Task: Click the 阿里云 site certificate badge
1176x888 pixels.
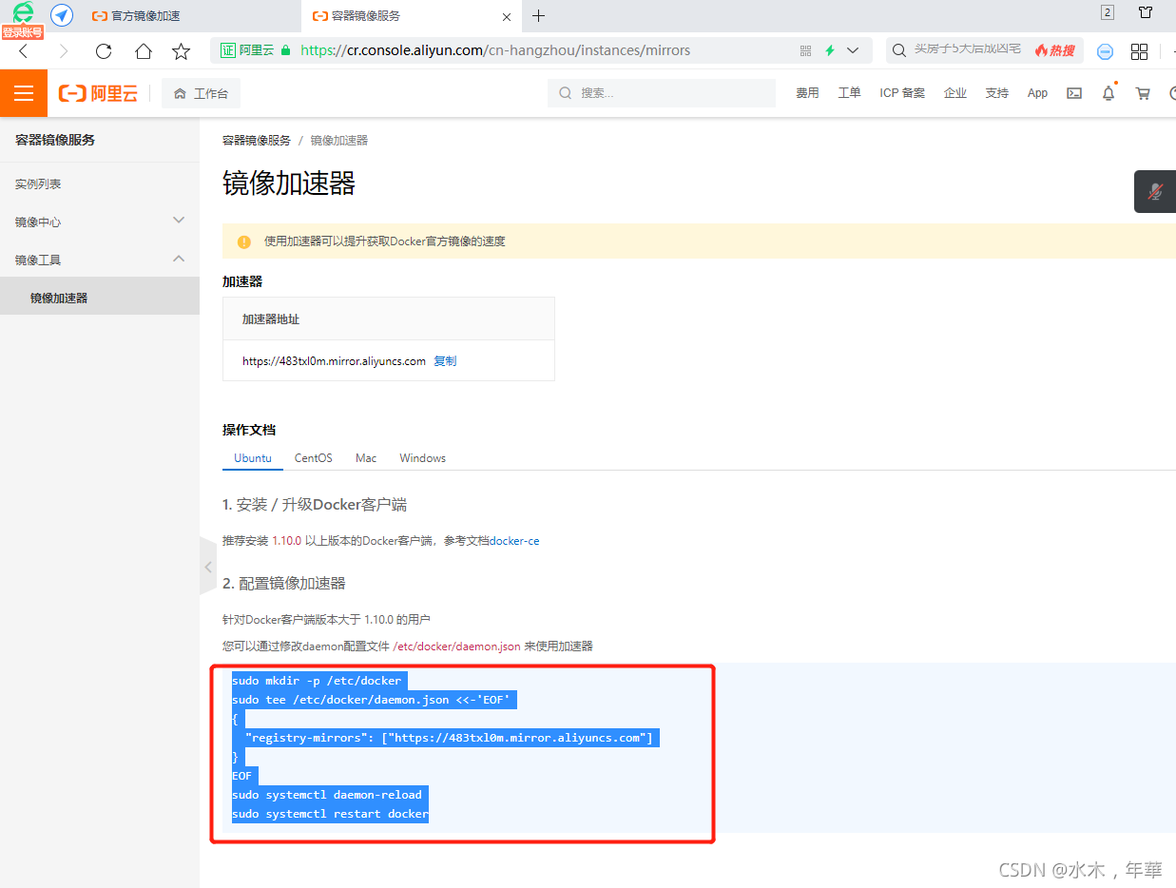Action: 248,50
